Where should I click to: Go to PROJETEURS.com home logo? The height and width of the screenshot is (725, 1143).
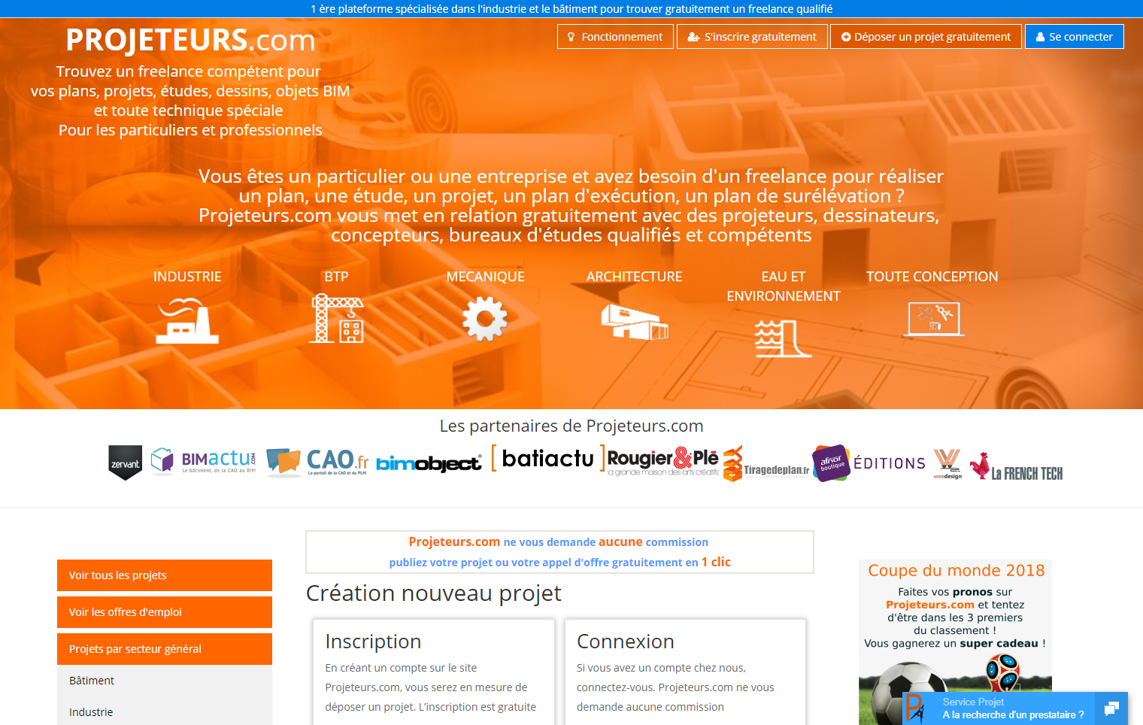click(x=190, y=40)
